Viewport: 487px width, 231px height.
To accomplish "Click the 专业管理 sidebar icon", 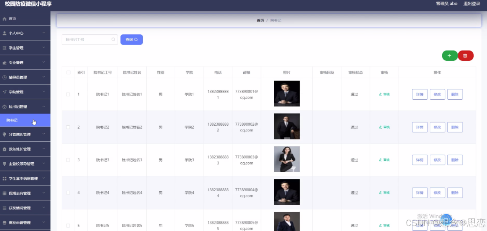I will [5, 63].
